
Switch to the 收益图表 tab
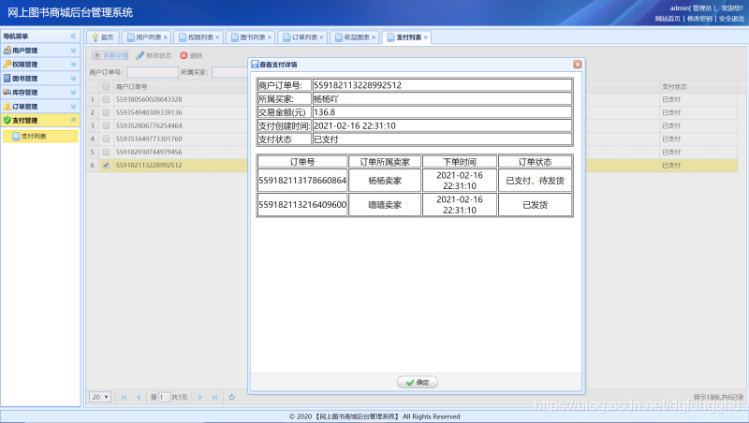coord(357,37)
